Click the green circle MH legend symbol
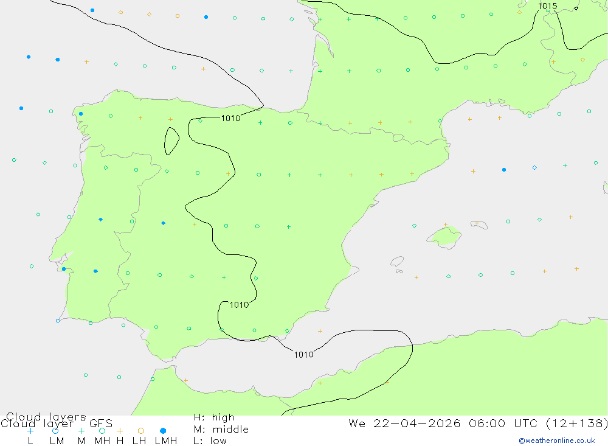Screen dimensions: 608x446 pyautogui.click(x=102, y=431)
